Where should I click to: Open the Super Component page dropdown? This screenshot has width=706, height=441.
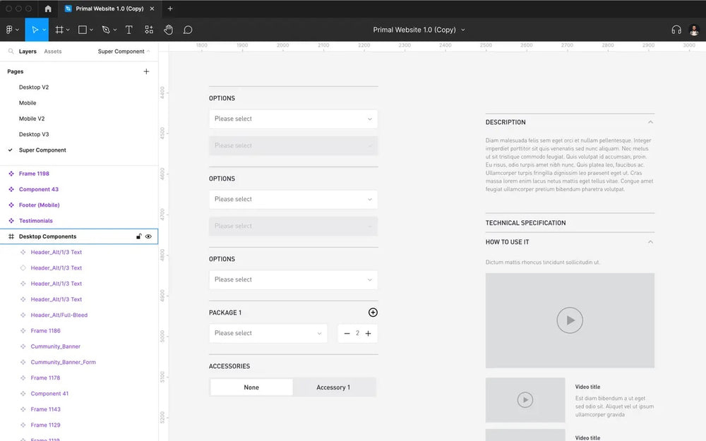[x=124, y=52]
